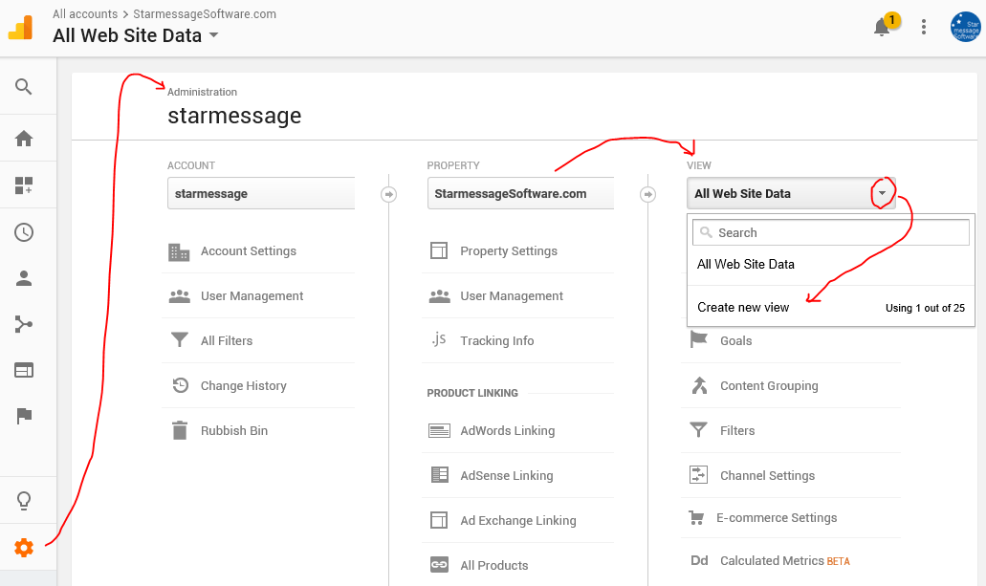The image size is (986, 586).
Task: Select All Web Site Data in the view list
Action: click(x=746, y=264)
